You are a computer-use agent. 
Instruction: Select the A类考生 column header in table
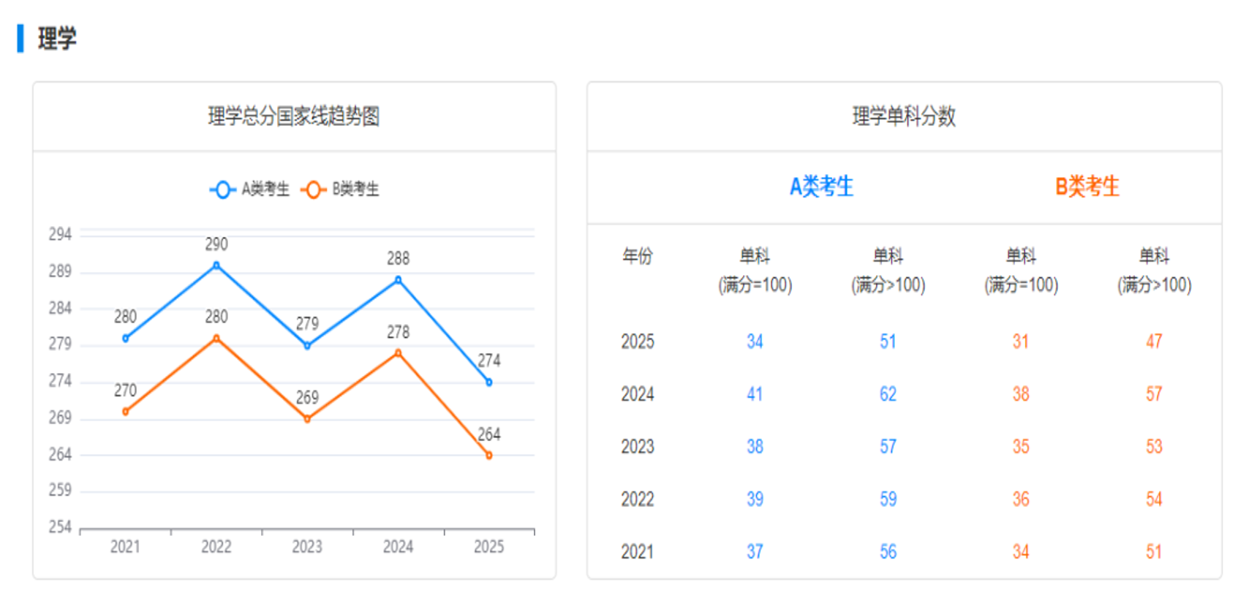pos(821,186)
